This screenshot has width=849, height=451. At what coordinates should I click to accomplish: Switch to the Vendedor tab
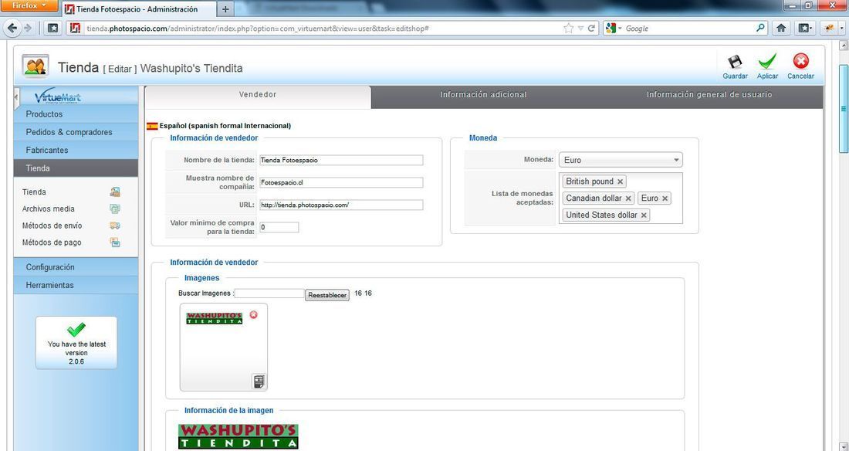[x=259, y=95]
